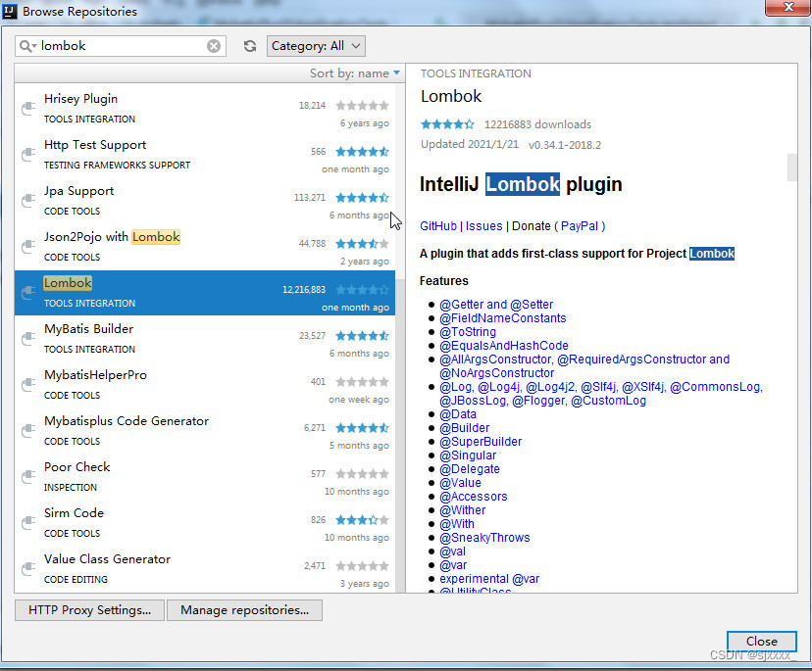Open the @ToString link
The height and width of the screenshot is (671, 812).
coord(468,332)
